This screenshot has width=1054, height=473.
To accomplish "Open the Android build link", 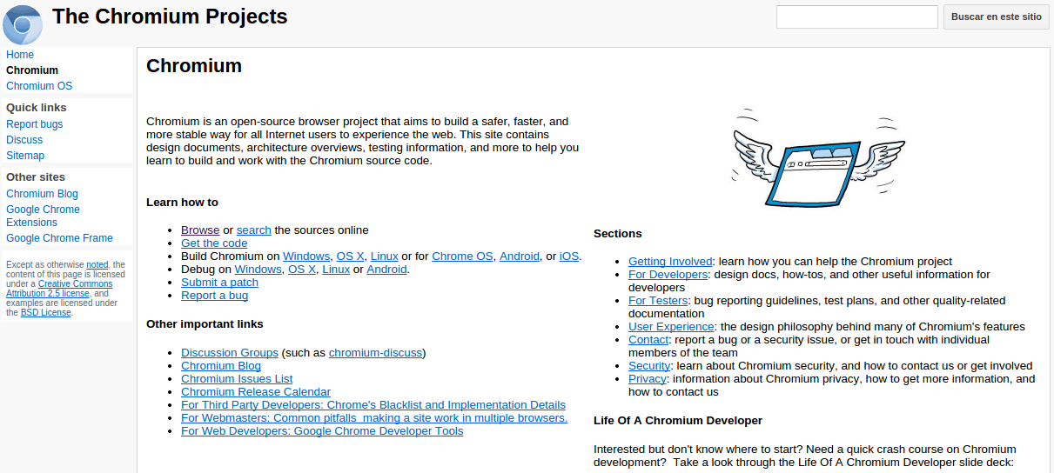I will click(x=520, y=256).
